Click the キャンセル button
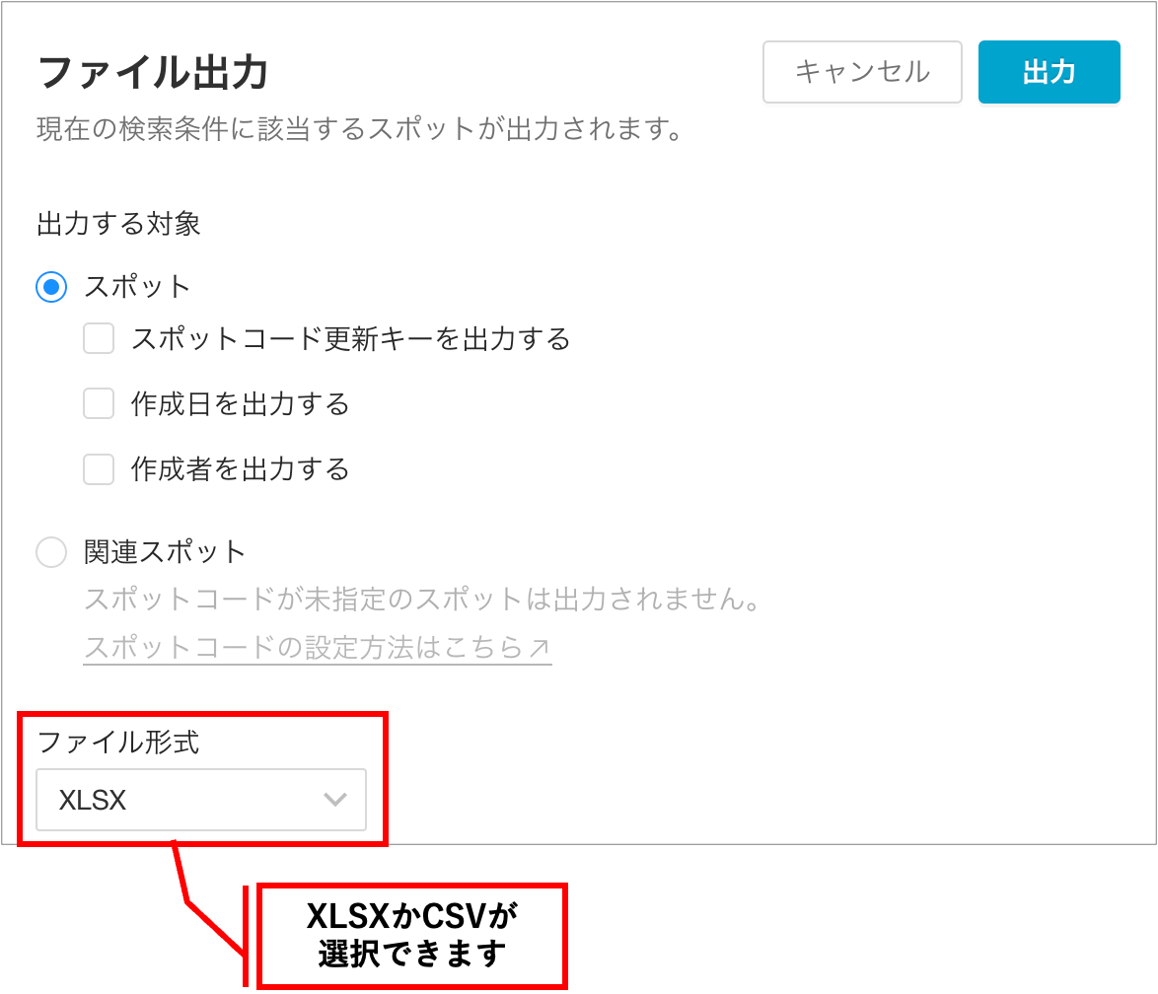This screenshot has height=994, width=1158. (x=862, y=72)
